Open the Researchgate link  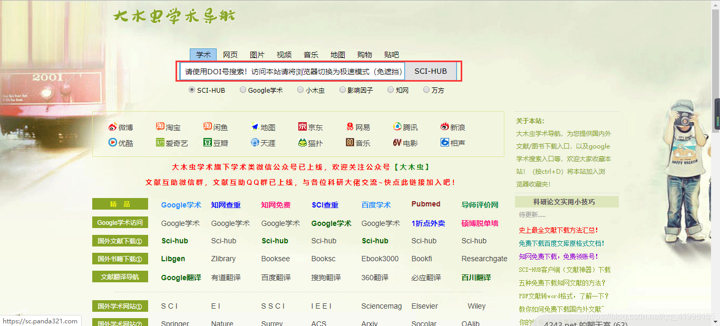pos(484,259)
